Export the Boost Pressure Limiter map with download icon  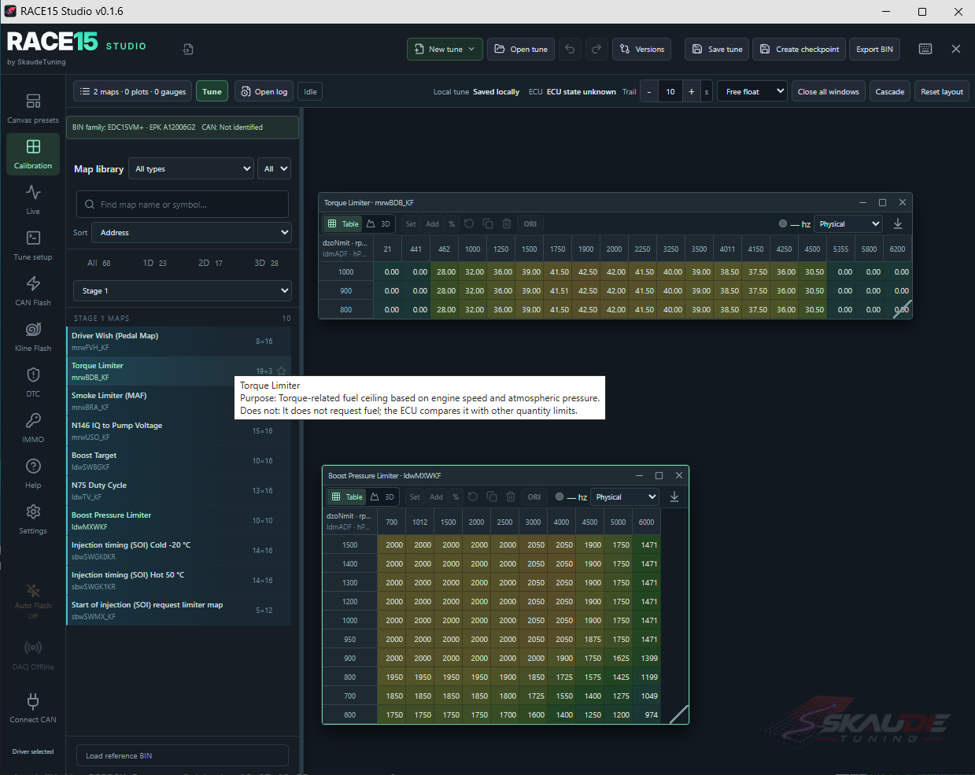[674, 497]
